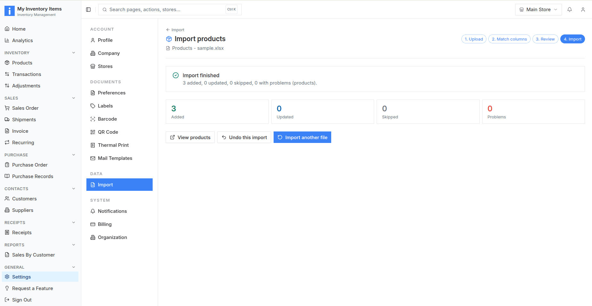
Task: Collapse the SALES section
Action: (x=74, y=98)
